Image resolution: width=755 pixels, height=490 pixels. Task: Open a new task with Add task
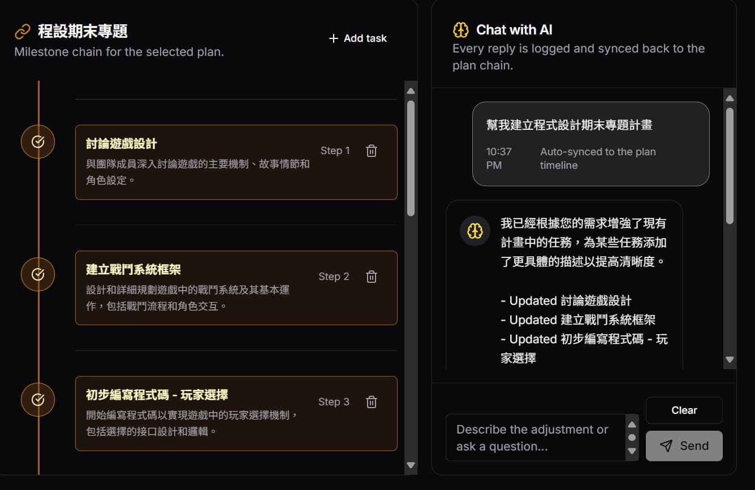[357, 38]
